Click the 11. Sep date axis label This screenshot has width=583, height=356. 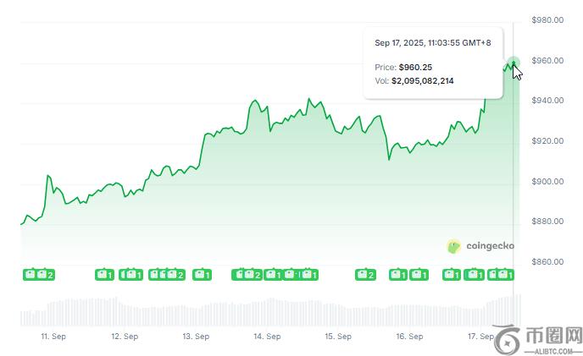(53, 337)
